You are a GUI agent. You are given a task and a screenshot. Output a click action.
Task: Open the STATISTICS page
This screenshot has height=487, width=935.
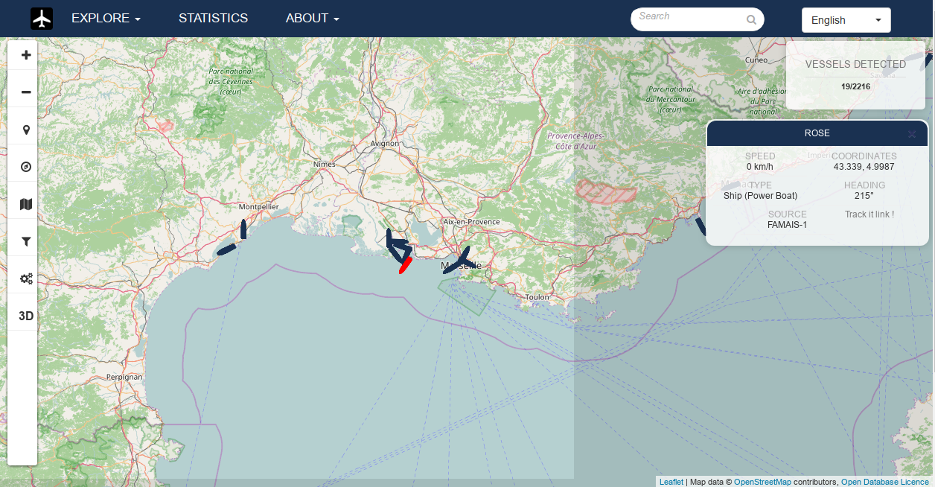click(x=213, y=18)
